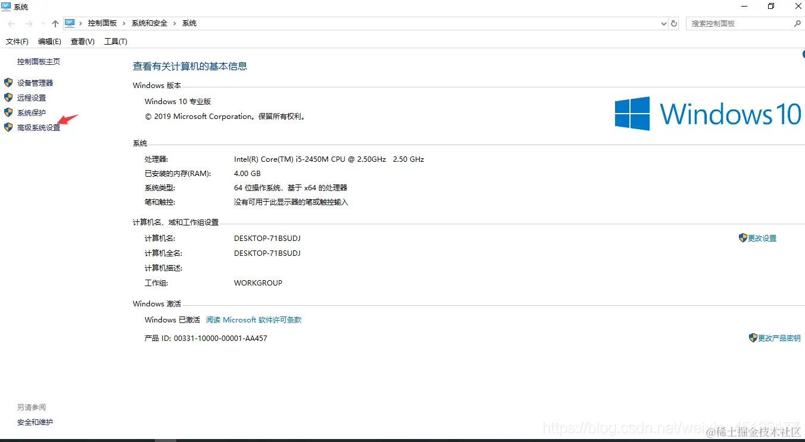Click 更改产品密钥 link
This screenshot has height=442, width=805.
pos(779,338)
